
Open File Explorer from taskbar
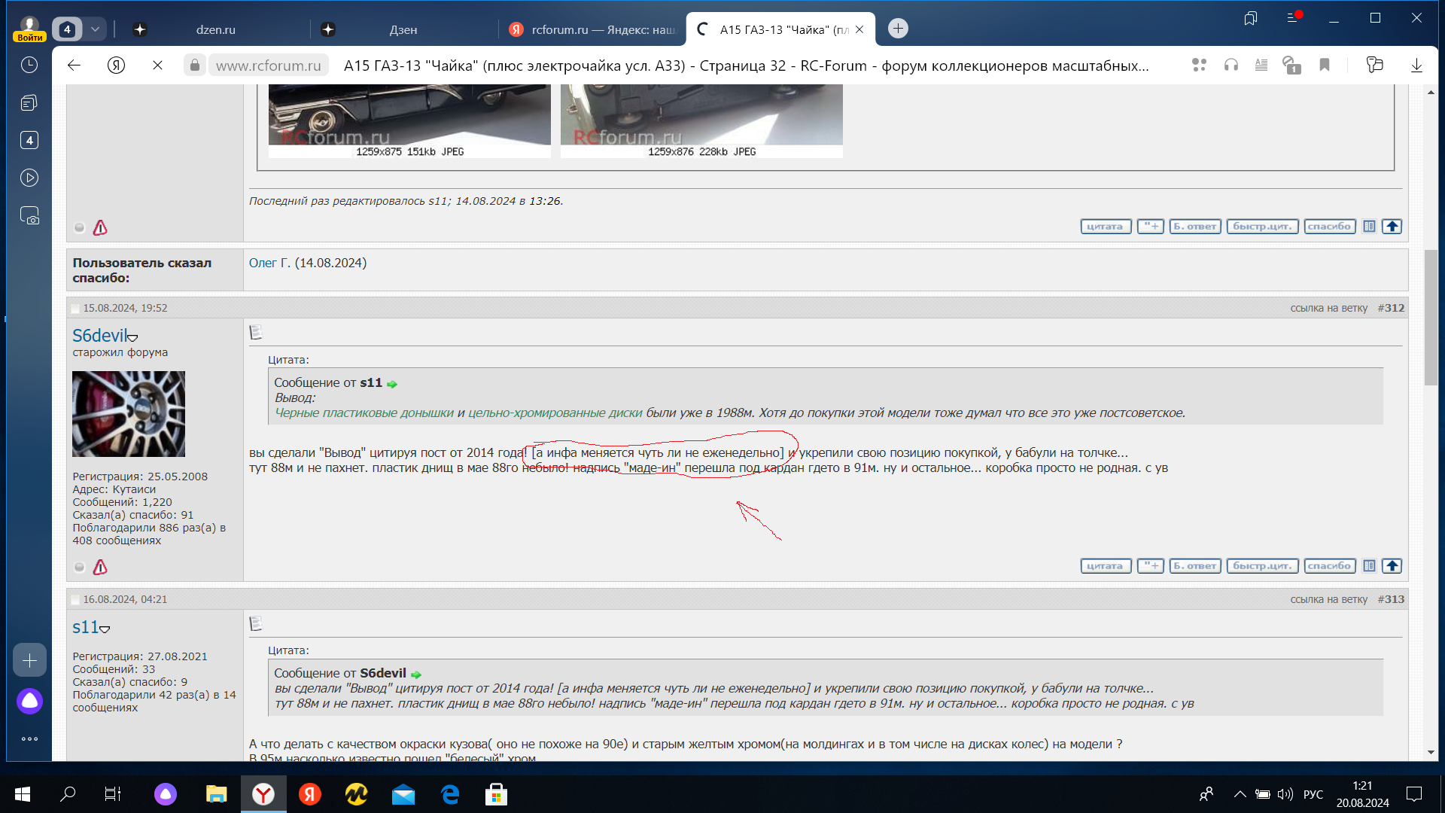pos(217,794)
